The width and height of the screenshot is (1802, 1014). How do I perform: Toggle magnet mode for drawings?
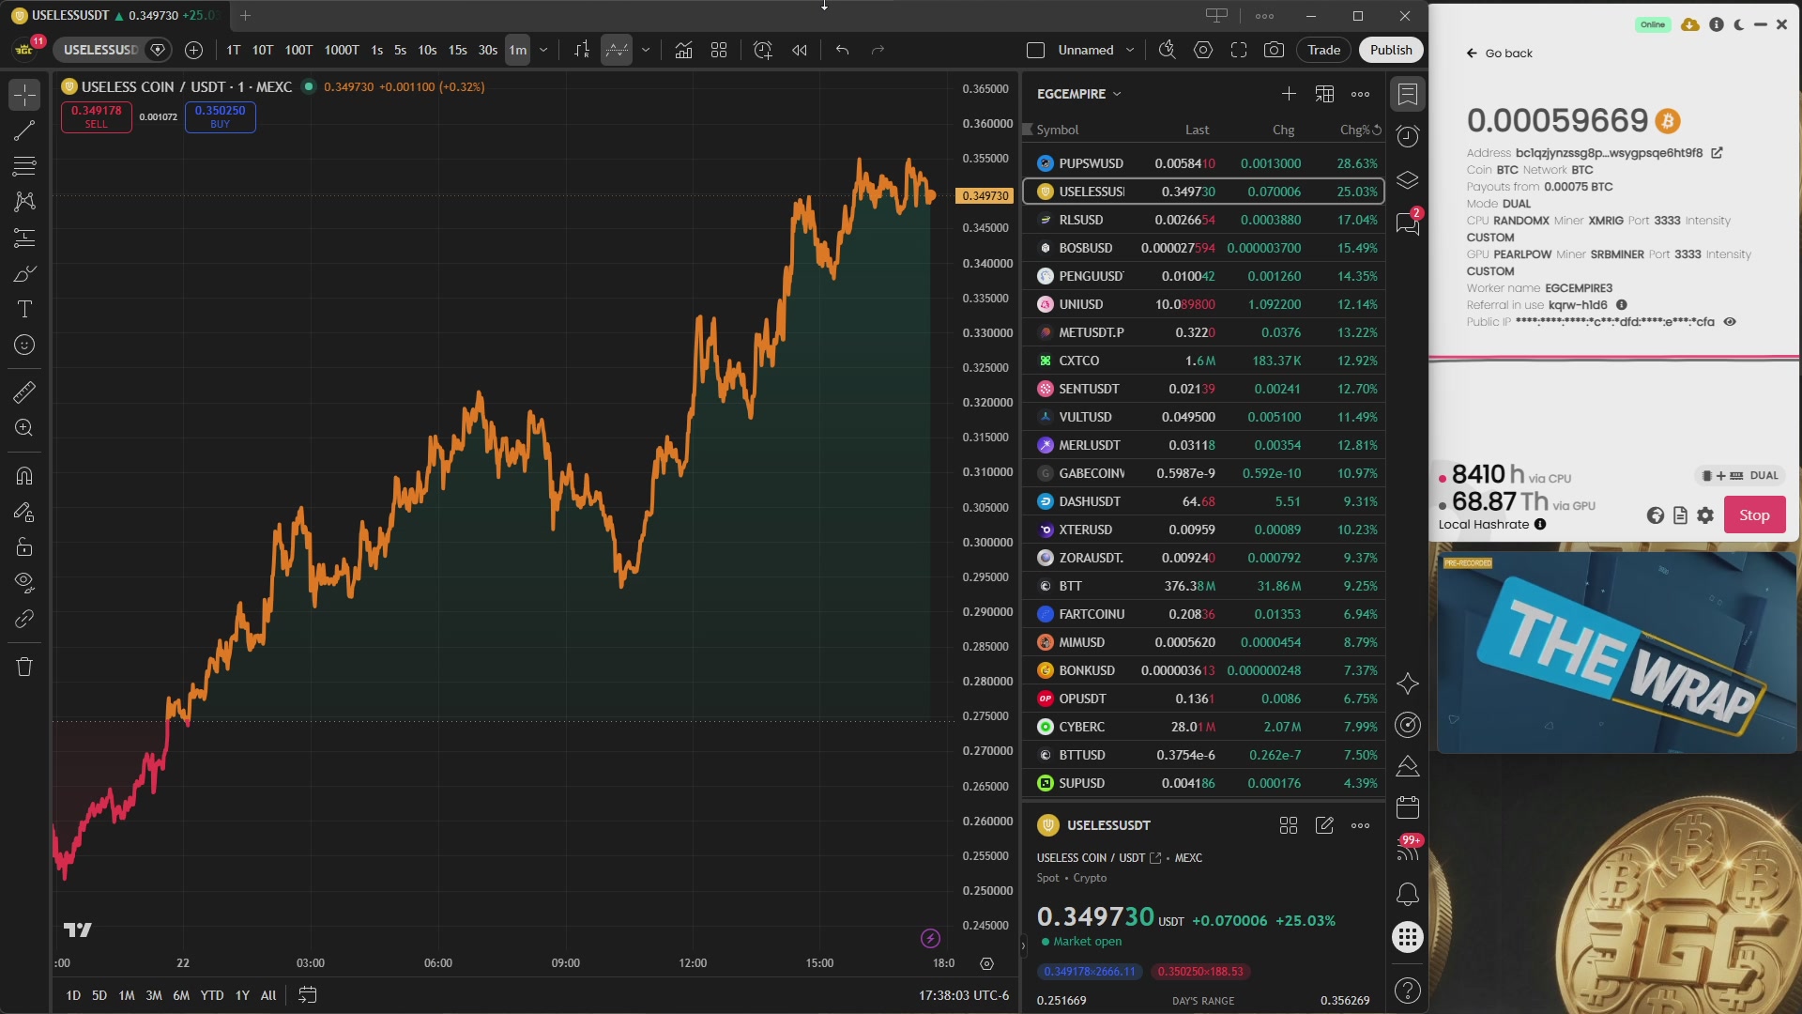[24, 476]
